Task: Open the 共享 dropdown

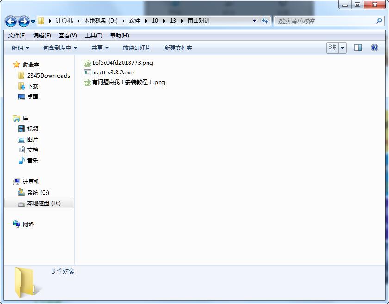Action: point(100,48)
